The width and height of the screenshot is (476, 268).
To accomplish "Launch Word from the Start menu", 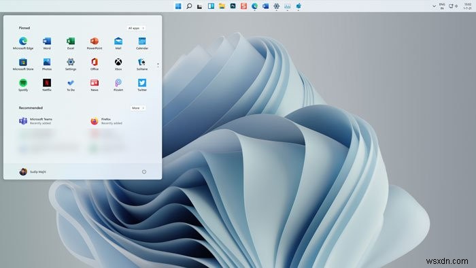I will (47, 43).
